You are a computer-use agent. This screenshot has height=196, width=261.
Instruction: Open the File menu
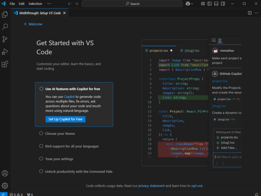click(12, 4)
